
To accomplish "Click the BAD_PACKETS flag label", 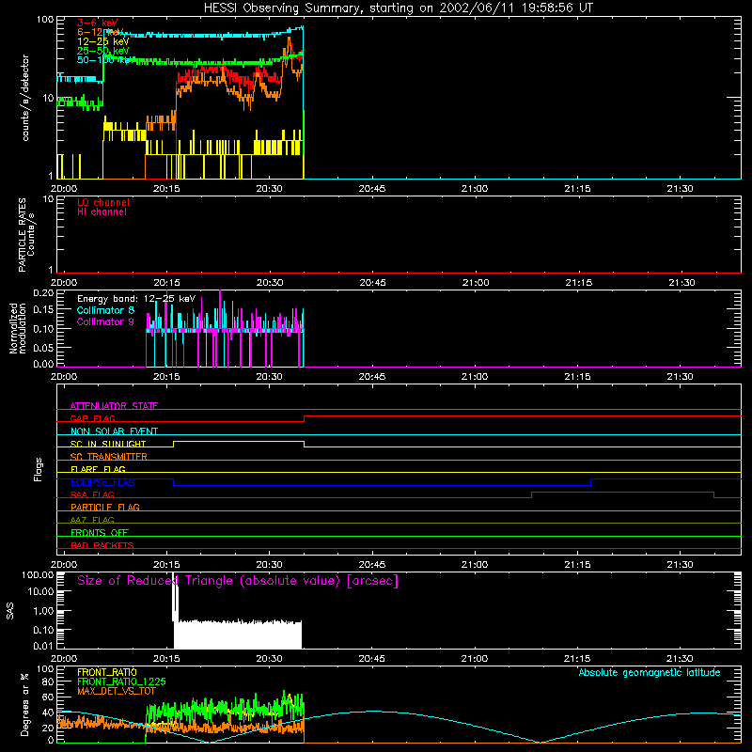I will point(102,545).
